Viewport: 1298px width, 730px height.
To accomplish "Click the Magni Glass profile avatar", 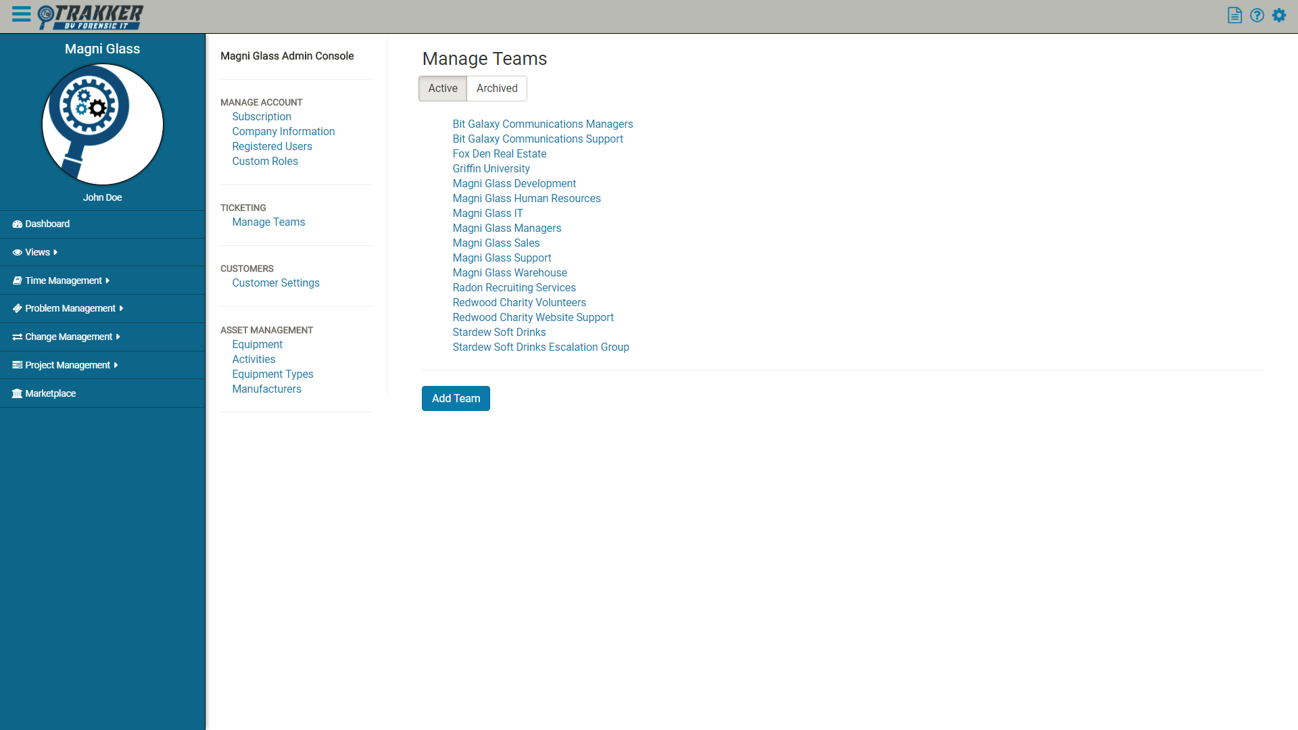I will coord(103,124).
